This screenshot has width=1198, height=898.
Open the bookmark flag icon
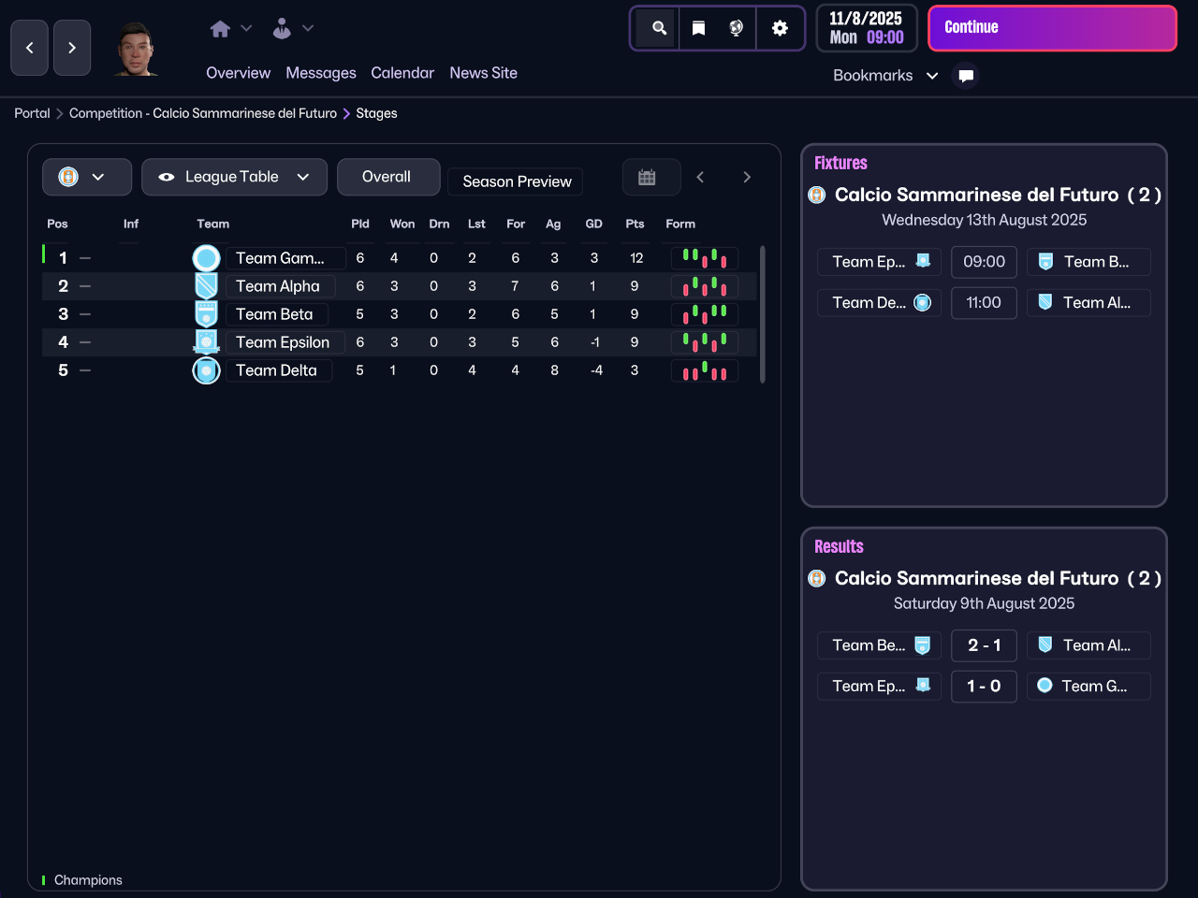pos(698,28)
